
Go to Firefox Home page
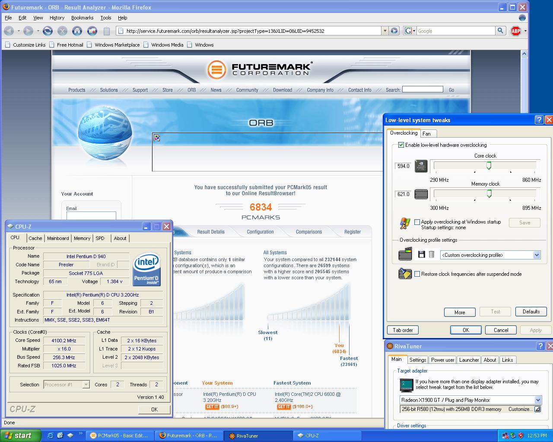[77, 31]
